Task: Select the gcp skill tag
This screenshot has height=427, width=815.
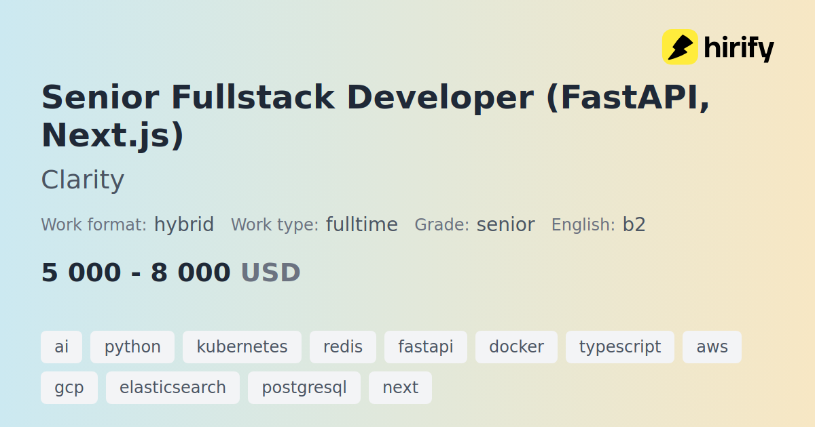Action: point(69,388)
